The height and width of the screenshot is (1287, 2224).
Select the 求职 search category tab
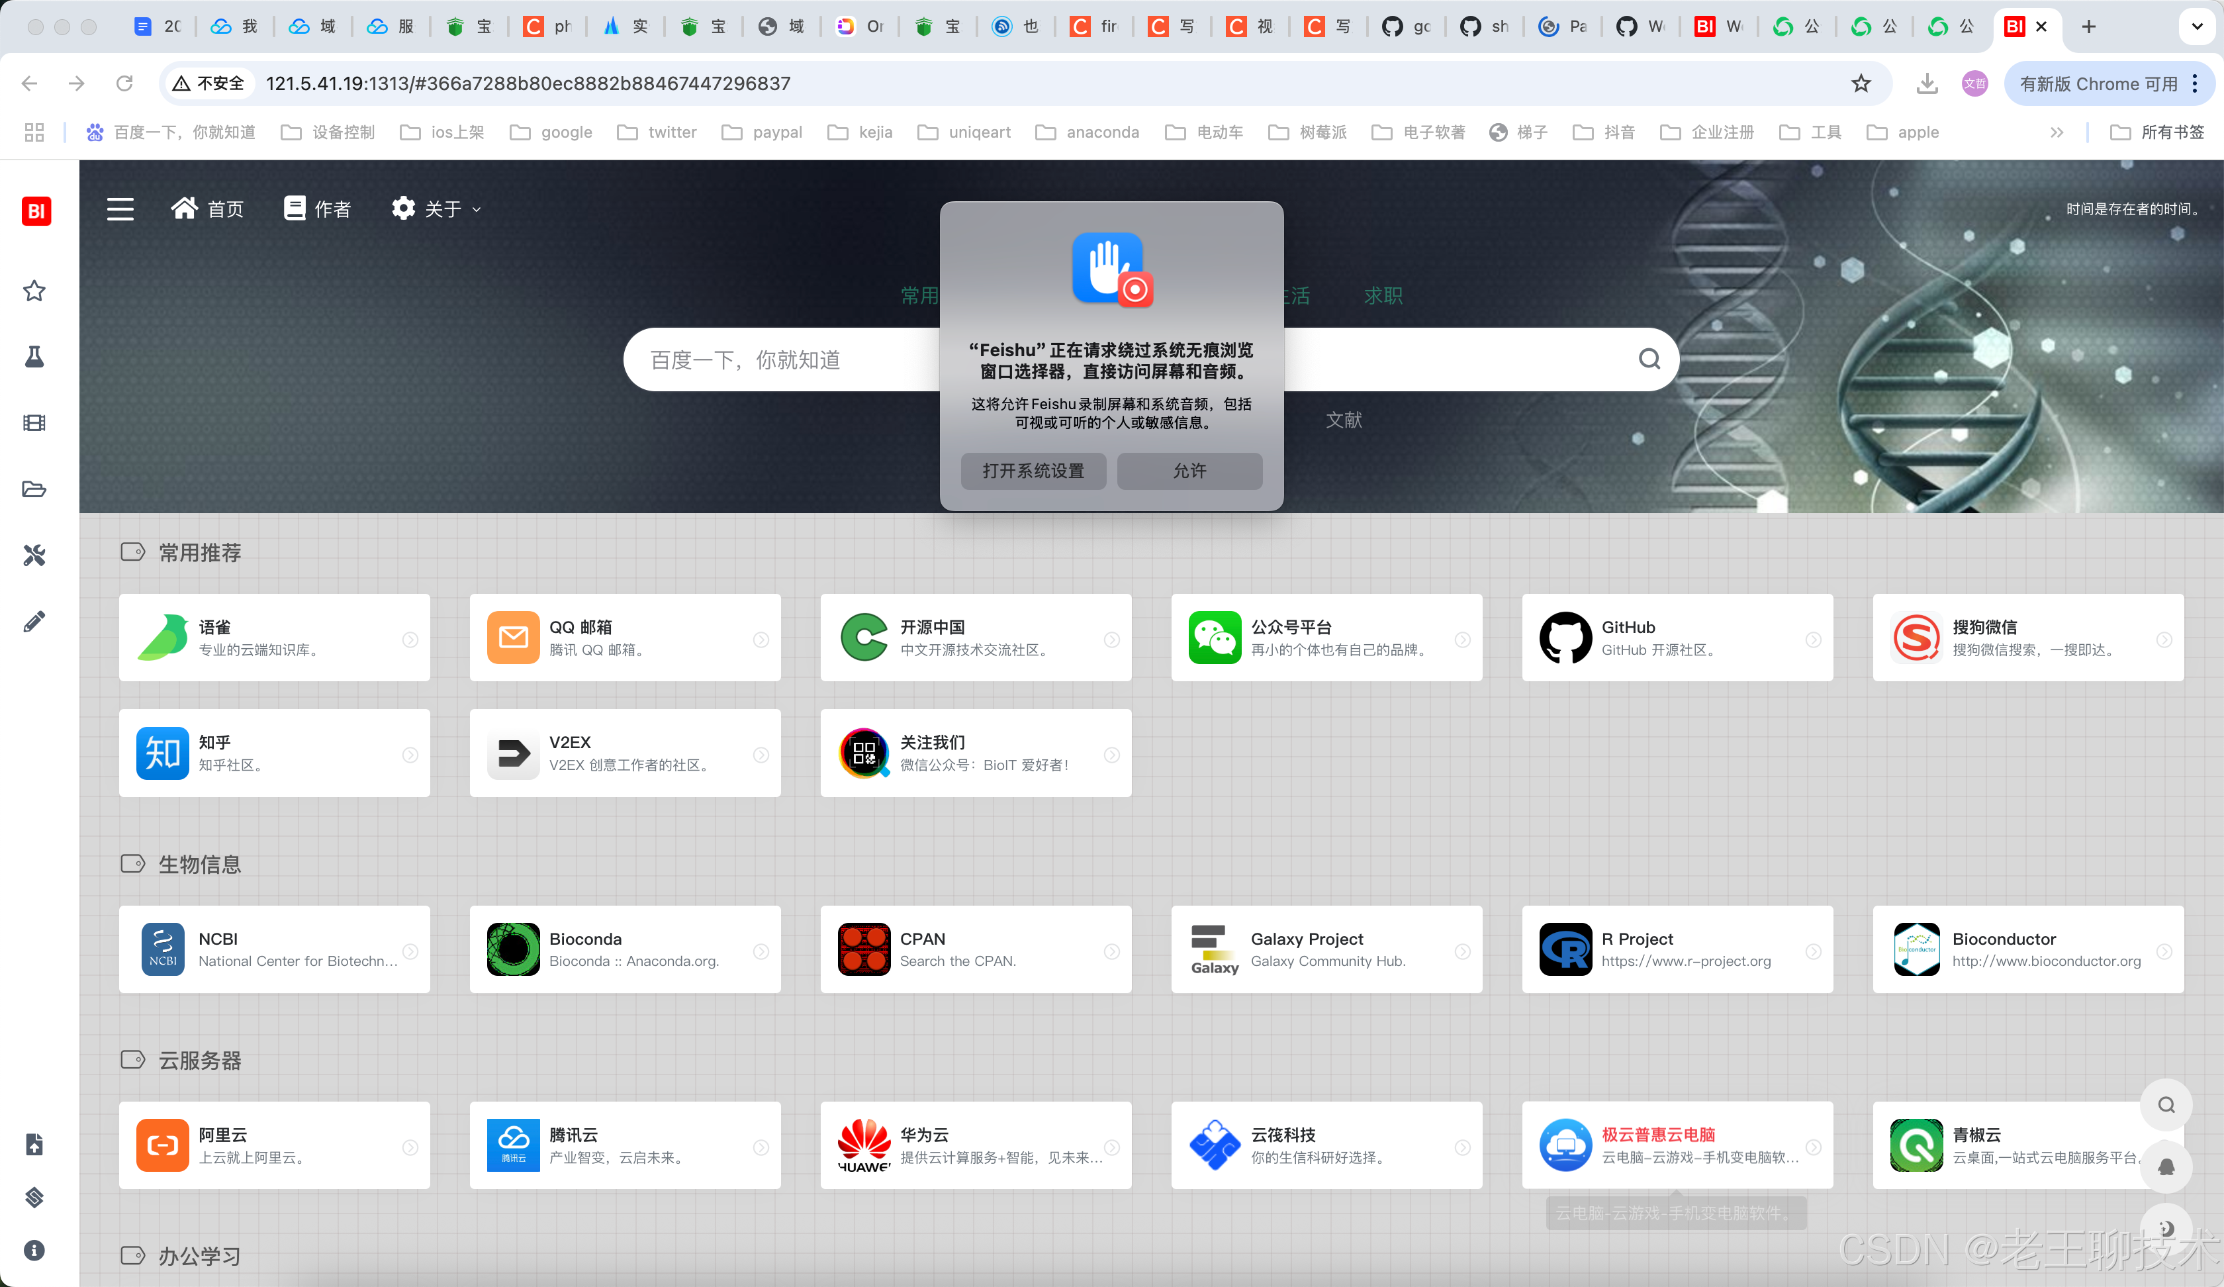click(1383, 296)
